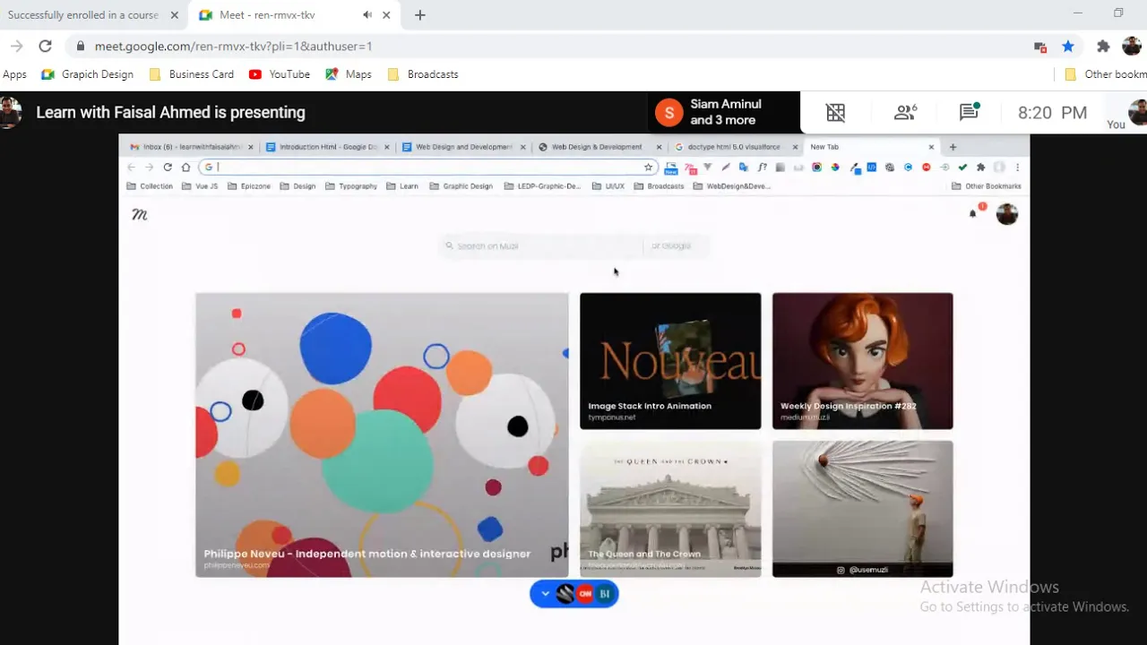The width and height of the screenshot is (1147, 645).
Task: Open Muzli logo home
Action: [x=140, y=214]
